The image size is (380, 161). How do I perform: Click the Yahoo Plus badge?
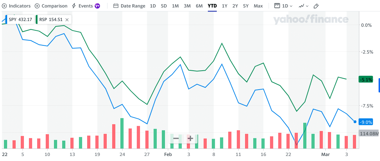(x=97, y=6)
